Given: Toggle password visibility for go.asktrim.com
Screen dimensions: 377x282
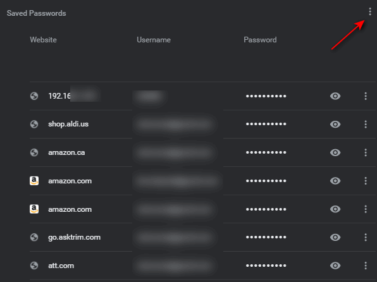Looking at the screenshot, I should point(335,237).
